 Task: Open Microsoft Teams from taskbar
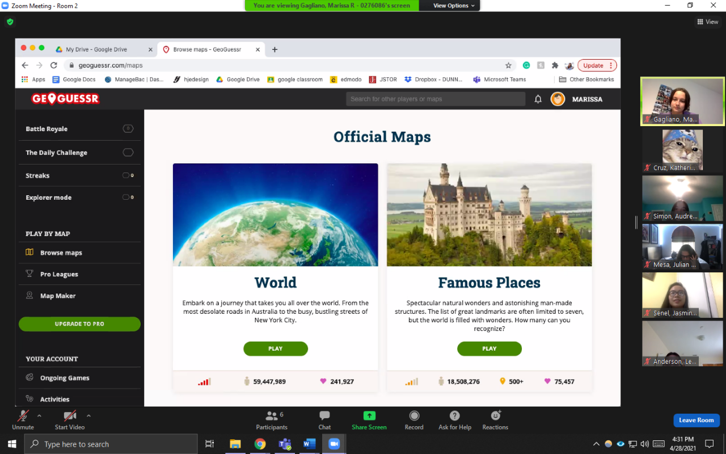(285, 444)
